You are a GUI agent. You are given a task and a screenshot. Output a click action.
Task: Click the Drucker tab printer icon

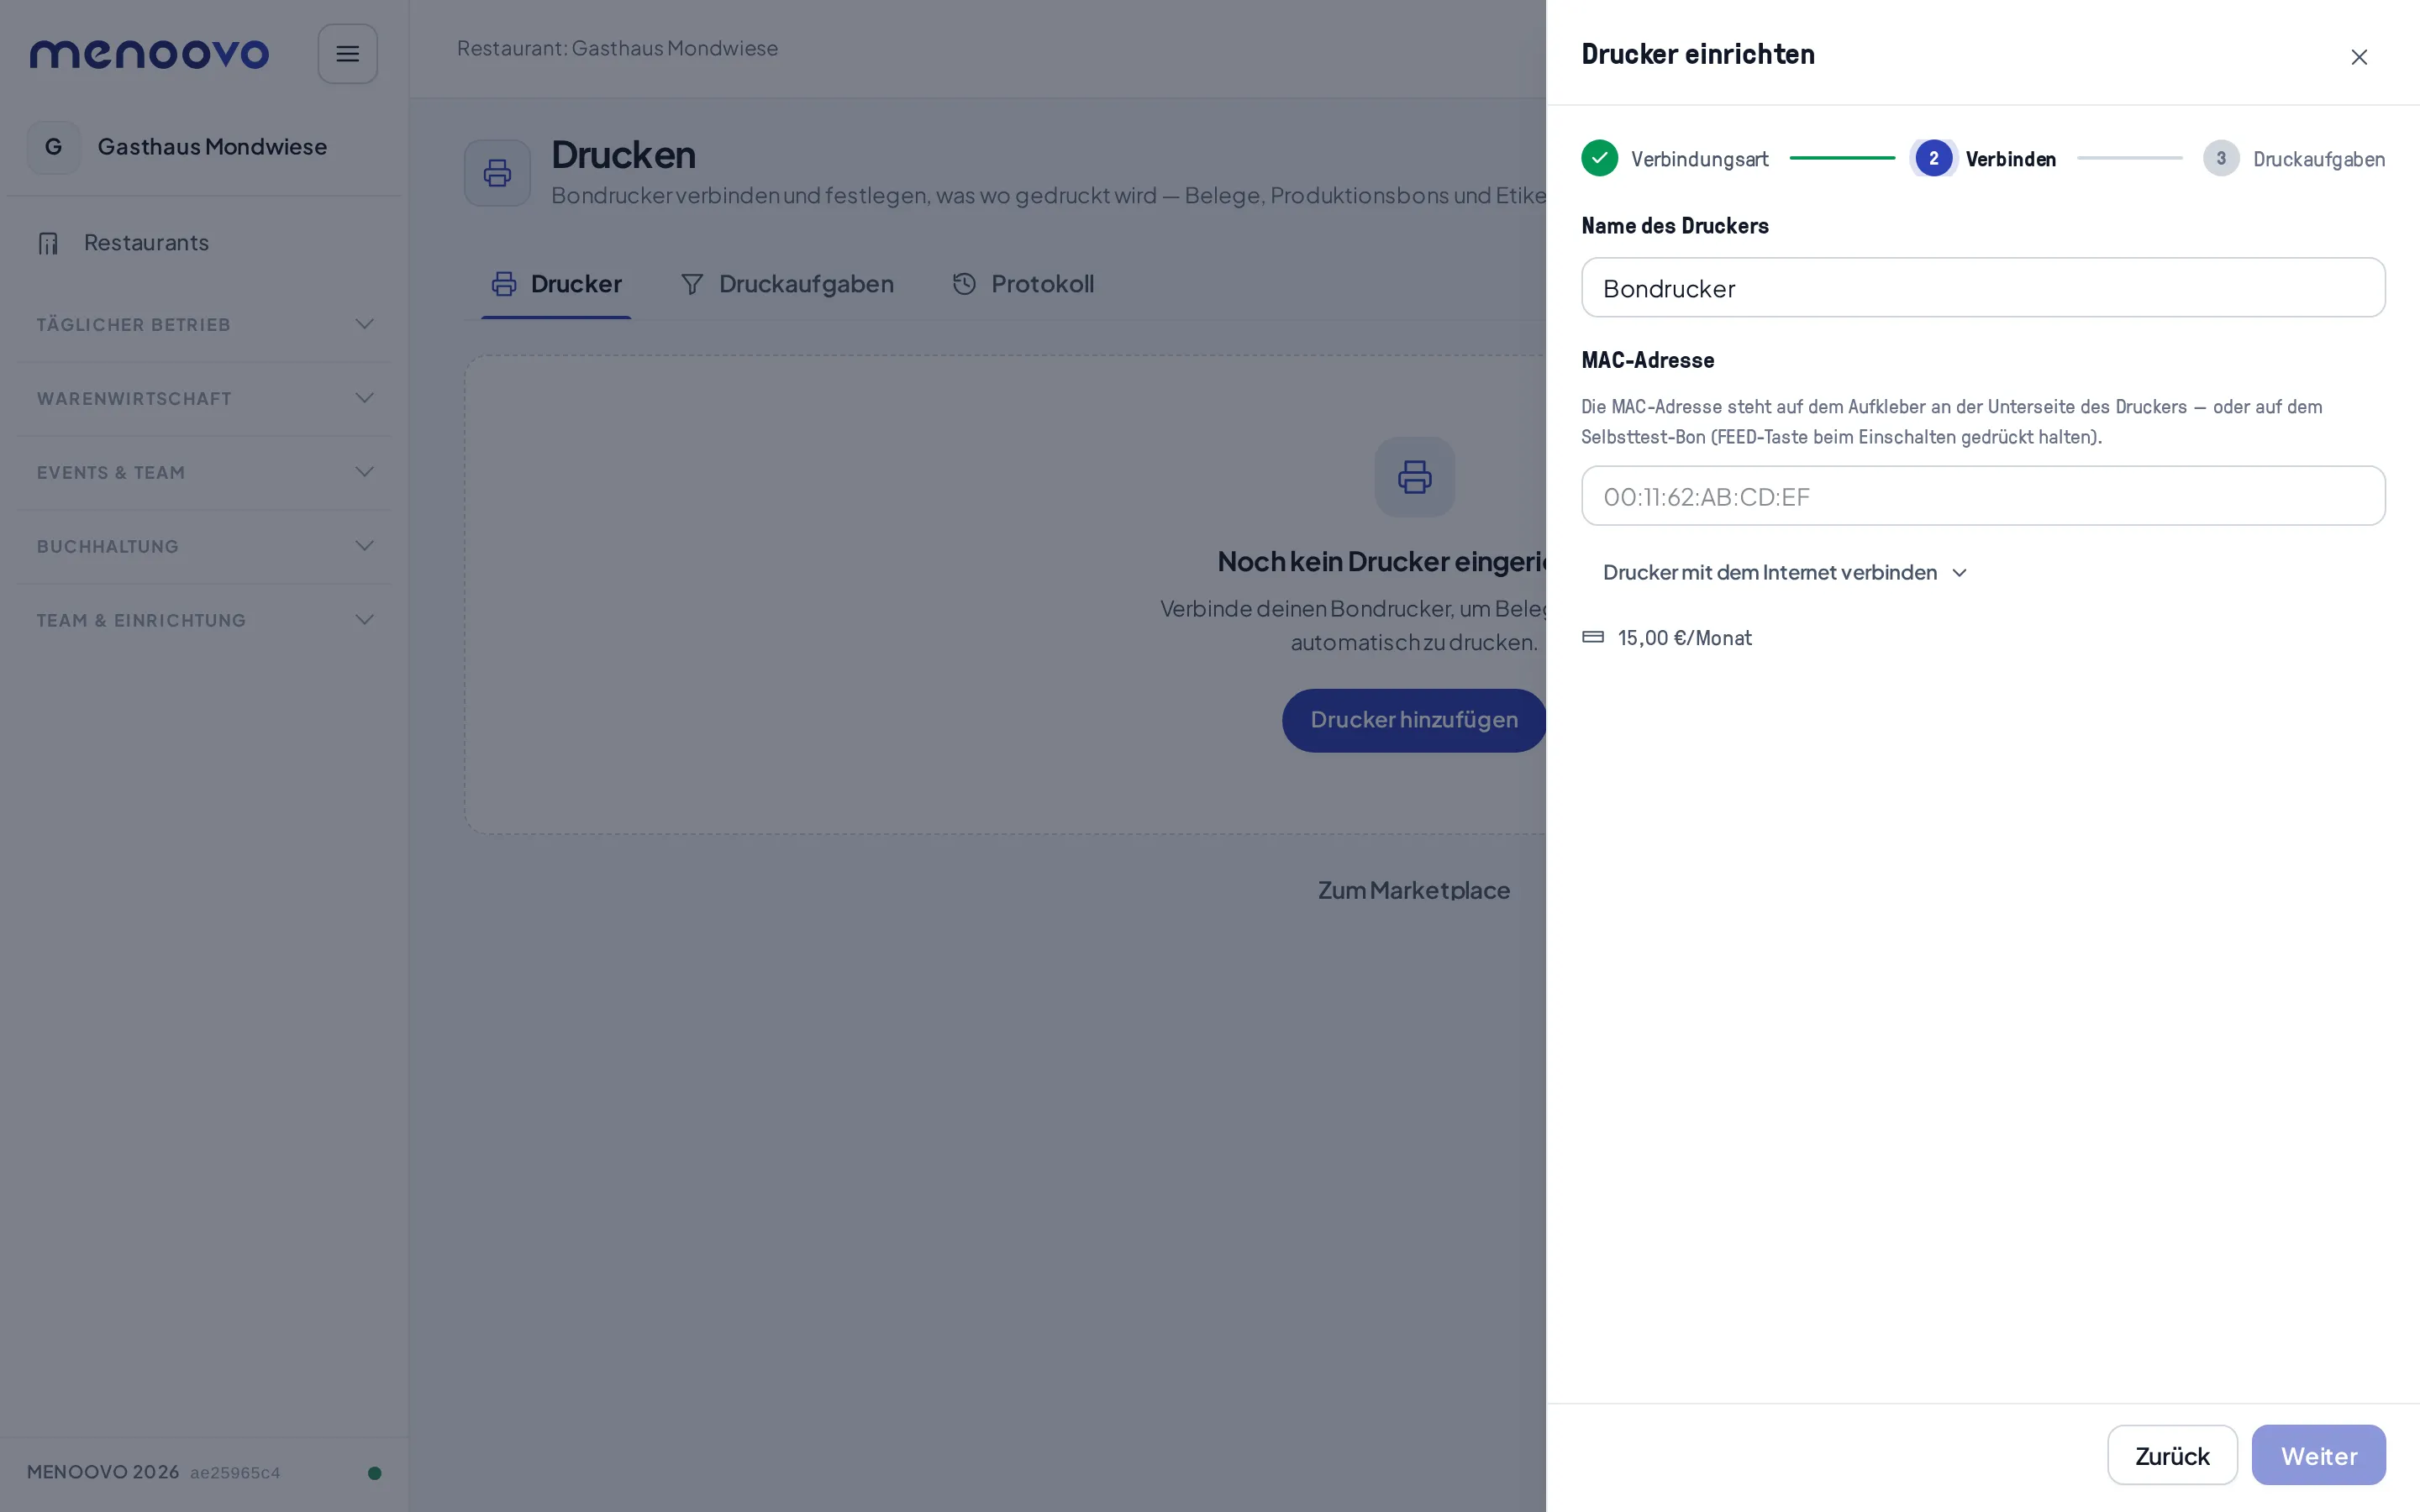504,284
